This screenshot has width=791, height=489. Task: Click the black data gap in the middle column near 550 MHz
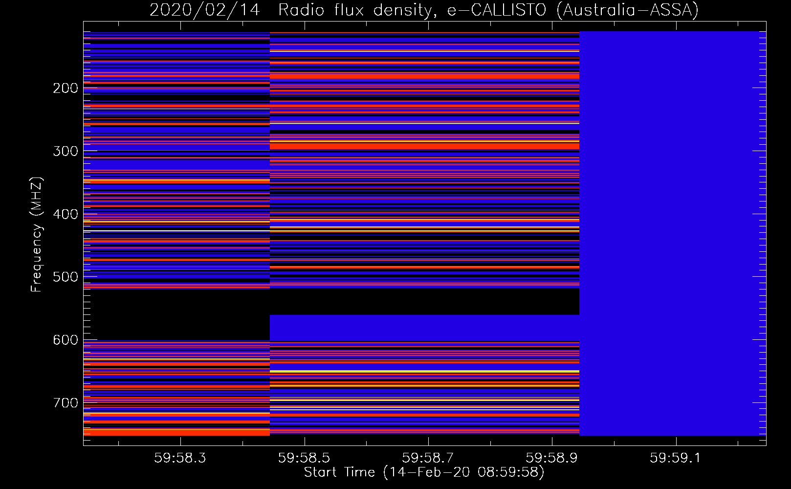click(x=424, y=302)
